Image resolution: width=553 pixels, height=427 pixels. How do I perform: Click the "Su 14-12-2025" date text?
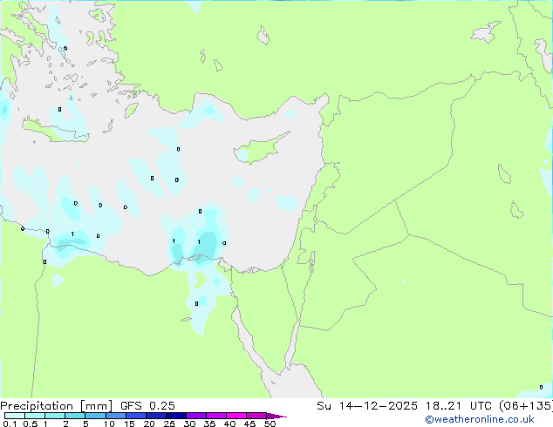tap(367, 406)
